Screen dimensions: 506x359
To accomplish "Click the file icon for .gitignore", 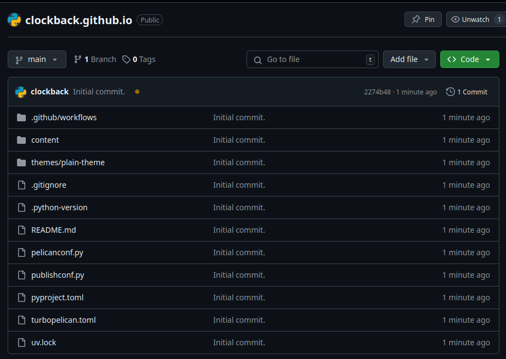I will click(x=21, y=185).
